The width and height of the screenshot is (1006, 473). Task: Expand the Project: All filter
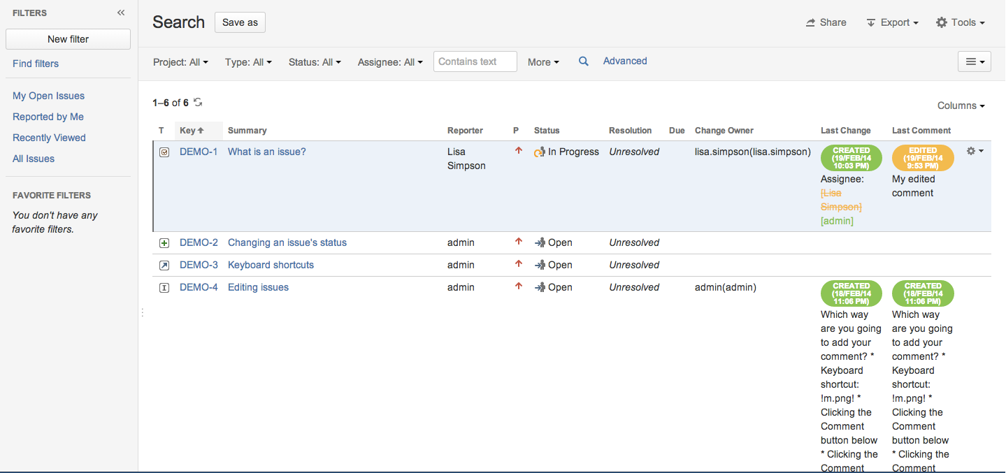(180, 62)
